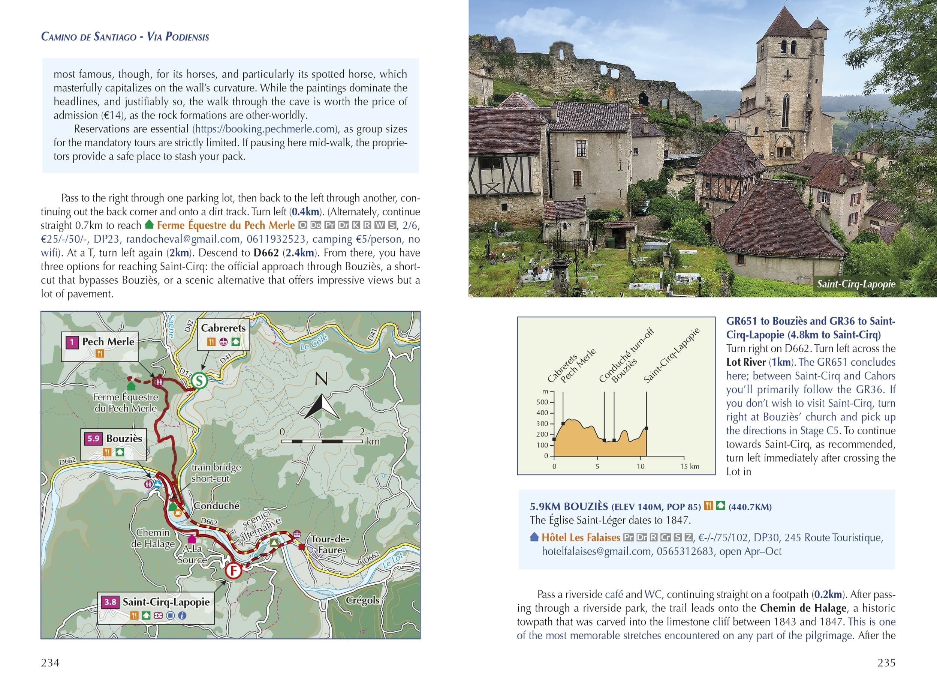
Task: Click page number 234
Action: click(50, 663)
